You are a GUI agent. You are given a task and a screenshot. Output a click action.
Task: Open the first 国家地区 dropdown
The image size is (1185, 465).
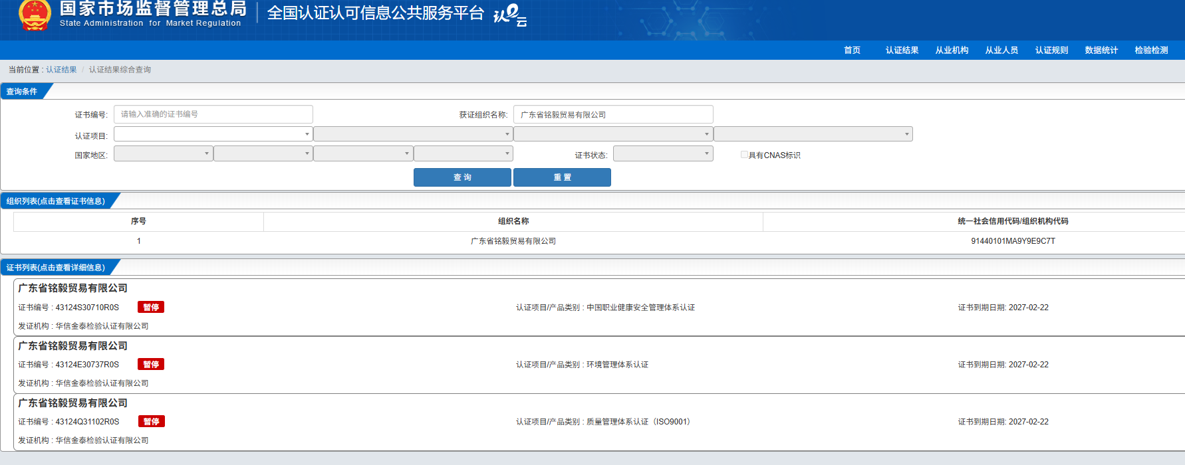(x=163, y=154)
